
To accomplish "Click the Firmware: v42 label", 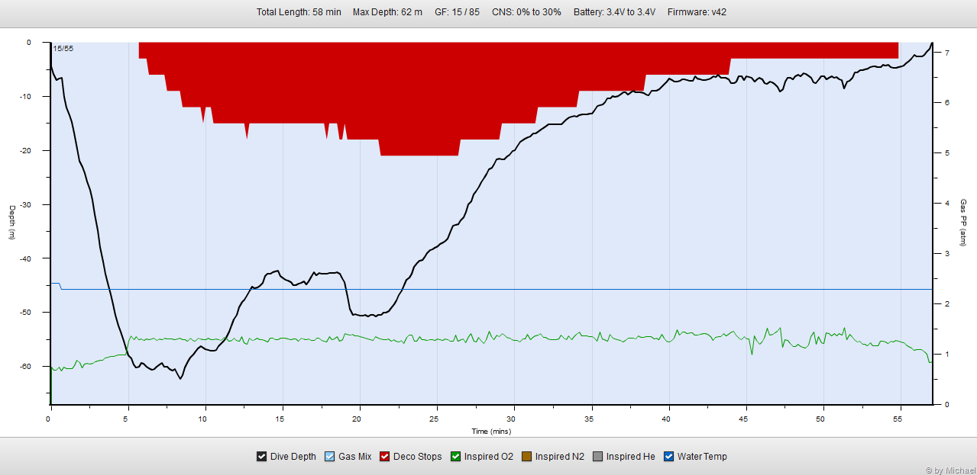I will click(x=697, y=12).
